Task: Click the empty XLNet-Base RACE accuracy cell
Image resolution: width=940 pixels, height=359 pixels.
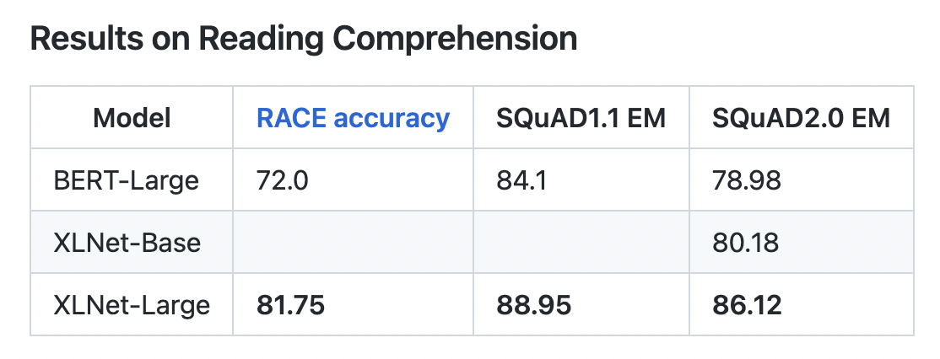Action: tap(353, 243)
